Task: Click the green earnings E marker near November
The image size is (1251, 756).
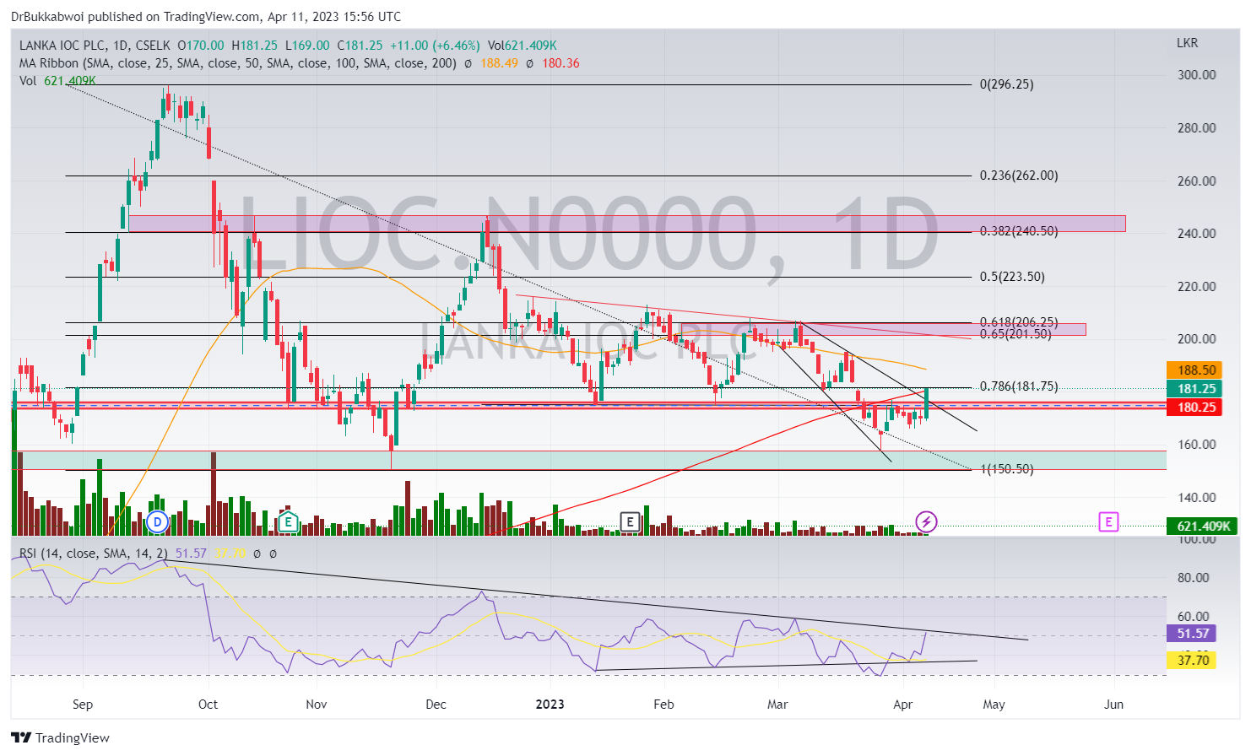Action: pyautogui.click(x=288, y=522)
